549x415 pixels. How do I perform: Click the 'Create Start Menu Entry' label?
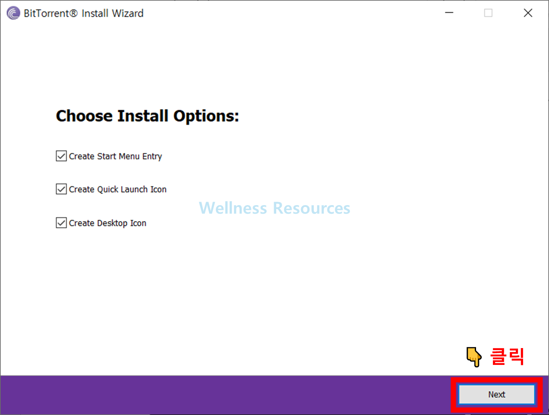click(115, 156)
